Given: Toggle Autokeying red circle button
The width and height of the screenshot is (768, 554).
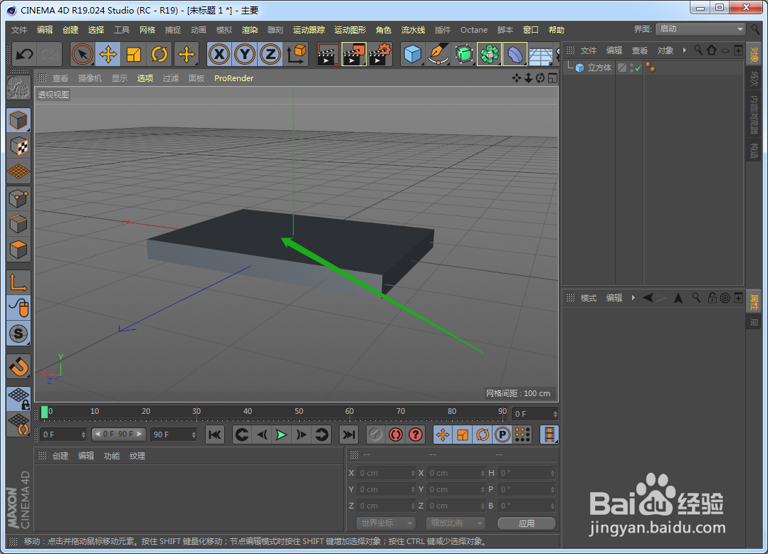Looking at the screenshot, I should point(396,435).
